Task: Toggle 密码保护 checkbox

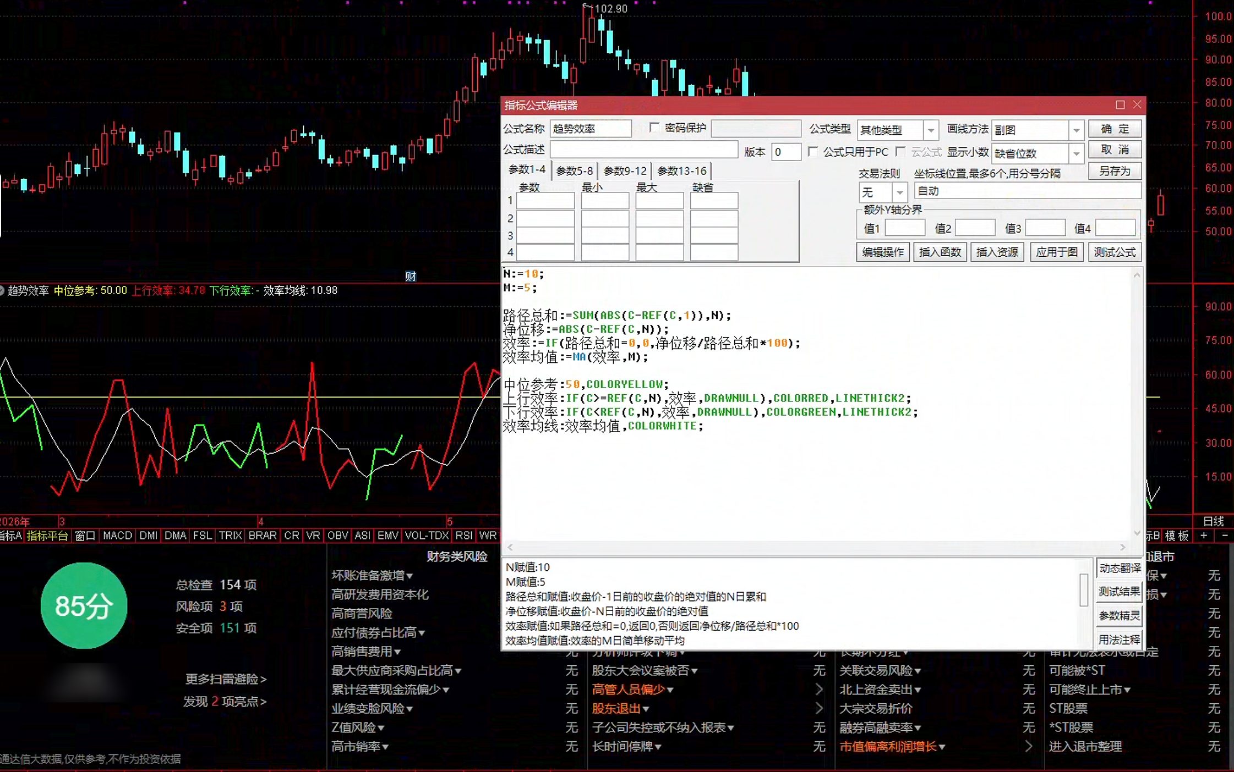Action: point(654,128)
